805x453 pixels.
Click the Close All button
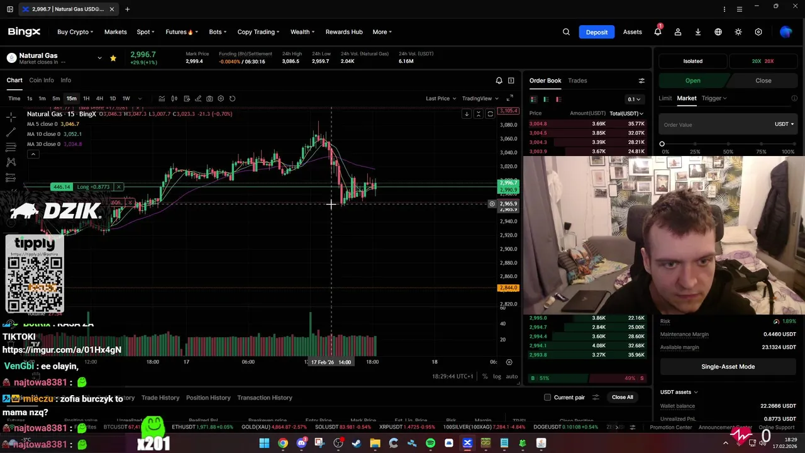(623, 397)
